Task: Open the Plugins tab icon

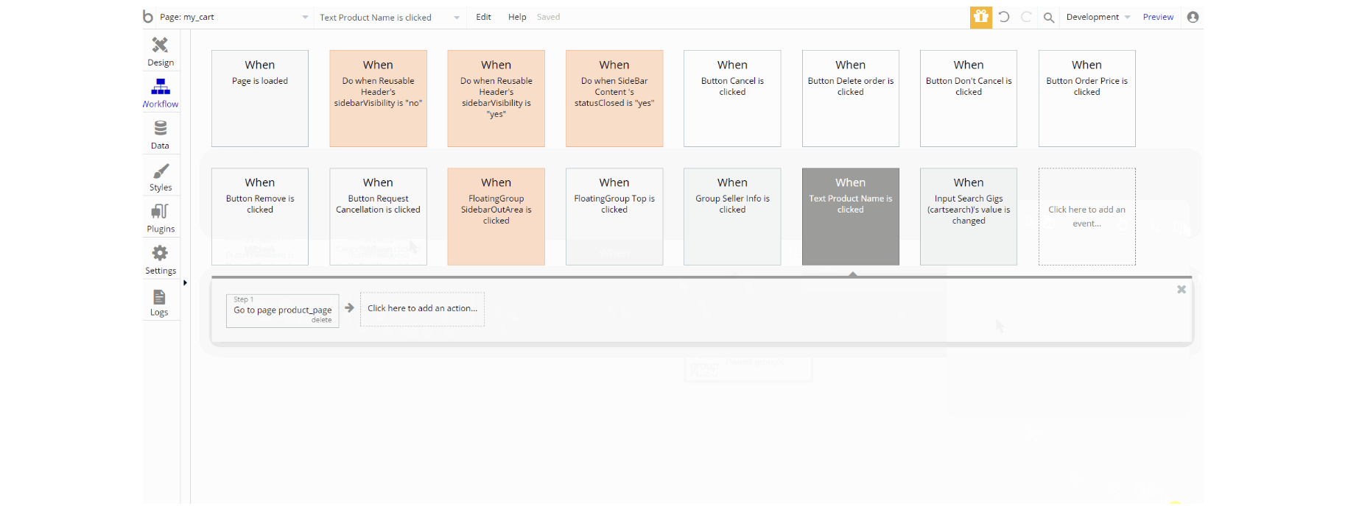Action: click(x=160, y=212)
